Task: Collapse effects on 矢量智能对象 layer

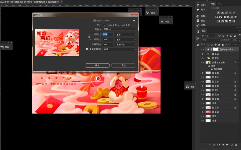Action: (238, 62)
